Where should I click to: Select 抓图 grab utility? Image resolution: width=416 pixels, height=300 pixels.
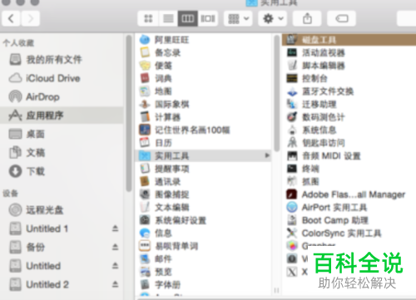[349, 181]
